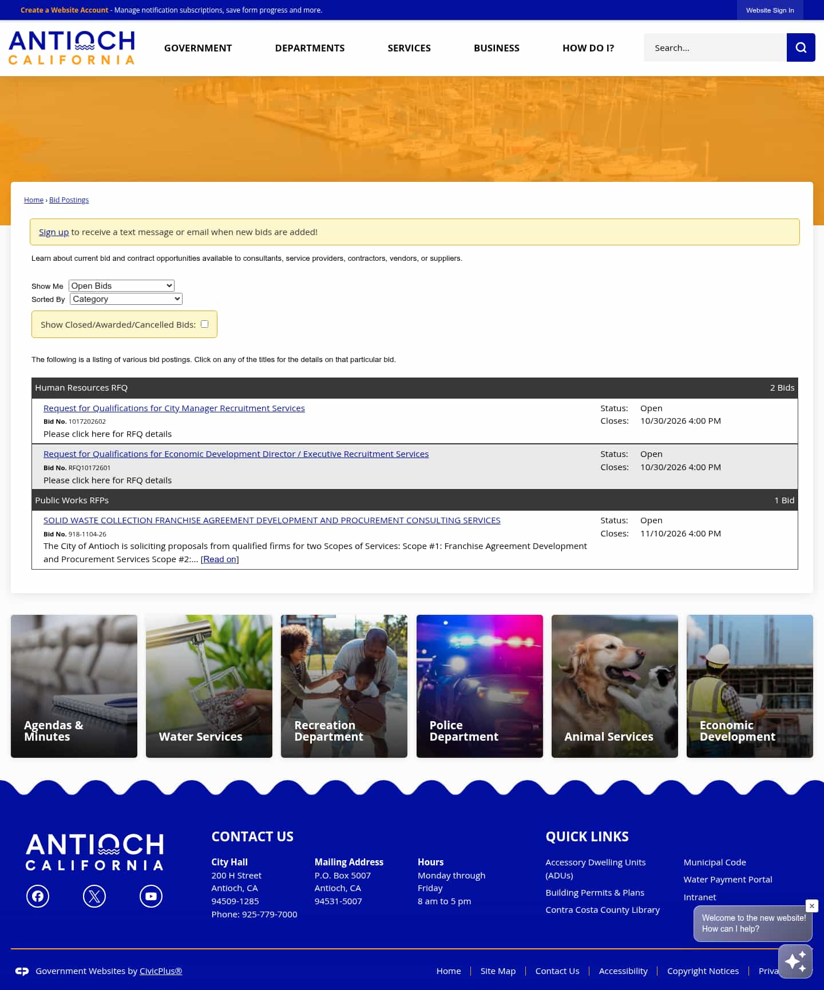Click the Read on link

(x=220, y=559)
